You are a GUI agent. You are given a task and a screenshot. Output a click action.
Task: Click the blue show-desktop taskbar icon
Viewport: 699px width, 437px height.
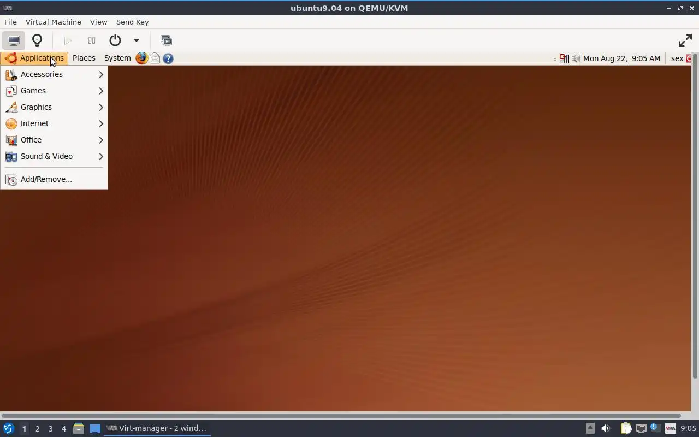point(95,428)
